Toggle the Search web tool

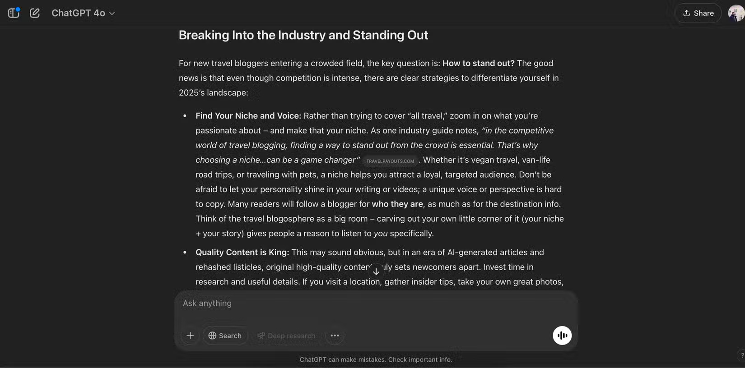225,336
